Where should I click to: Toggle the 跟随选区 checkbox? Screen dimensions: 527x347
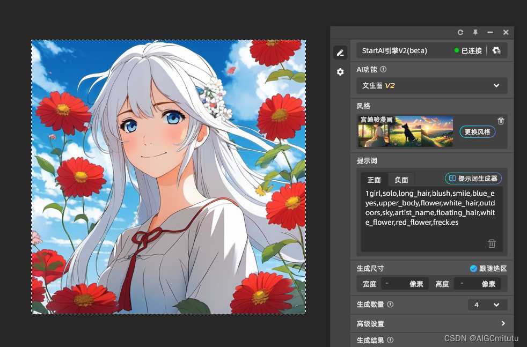pyautogui.click(x=474, y=268)
